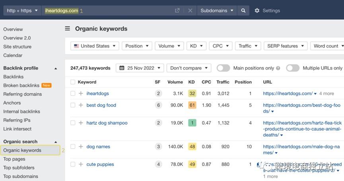344x181 pixels.
Task: Click the iheartdogs keyword link
Action: (x=97, y=93)
